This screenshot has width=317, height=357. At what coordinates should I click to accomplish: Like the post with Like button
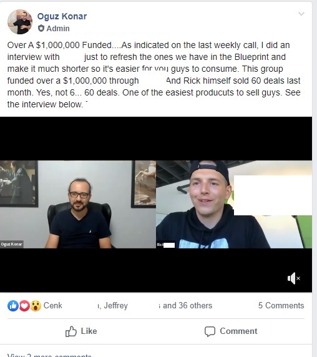click(x=81, y=331)
